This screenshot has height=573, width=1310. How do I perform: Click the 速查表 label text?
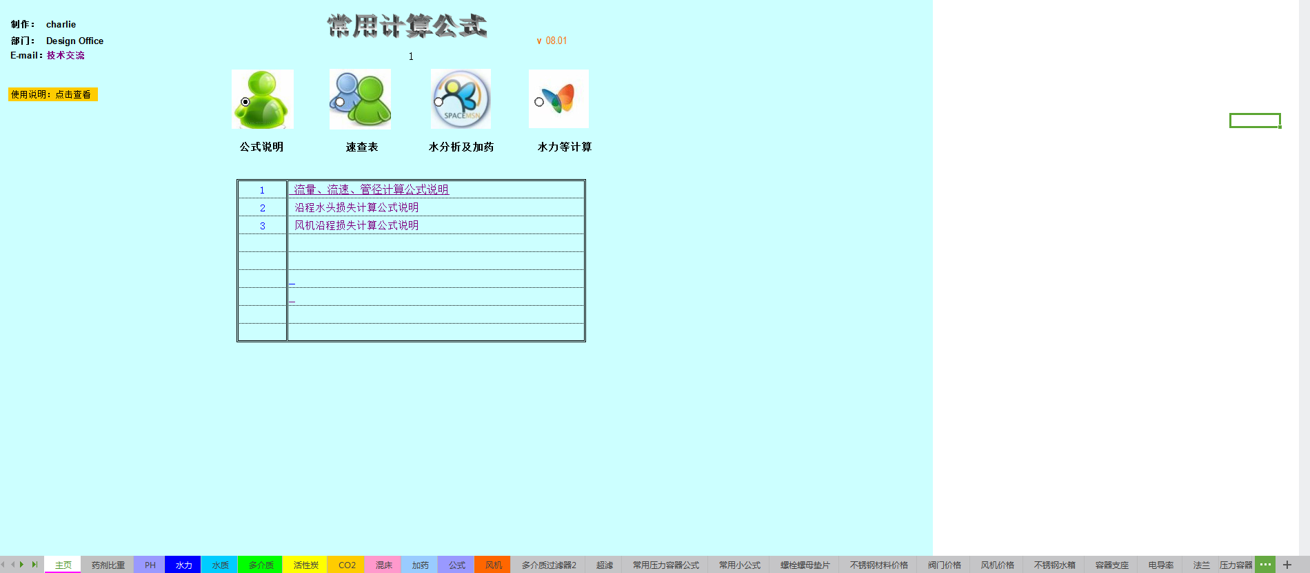(362, 147)
